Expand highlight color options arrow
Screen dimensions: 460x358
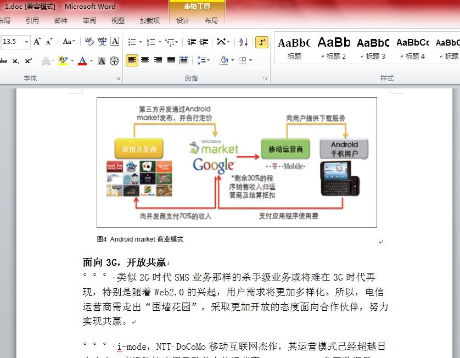pos(72,61)
